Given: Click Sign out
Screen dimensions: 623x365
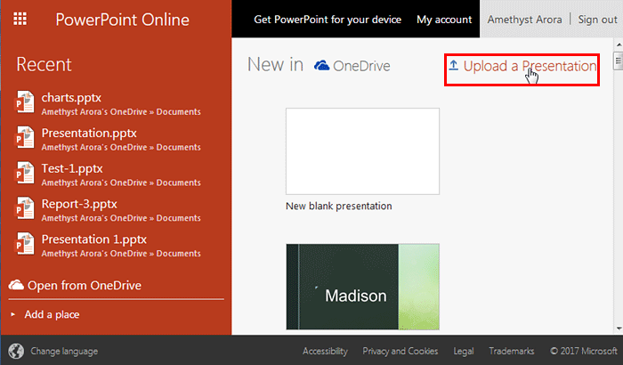Looking at the screenshot, I should (x=597, y=20).
